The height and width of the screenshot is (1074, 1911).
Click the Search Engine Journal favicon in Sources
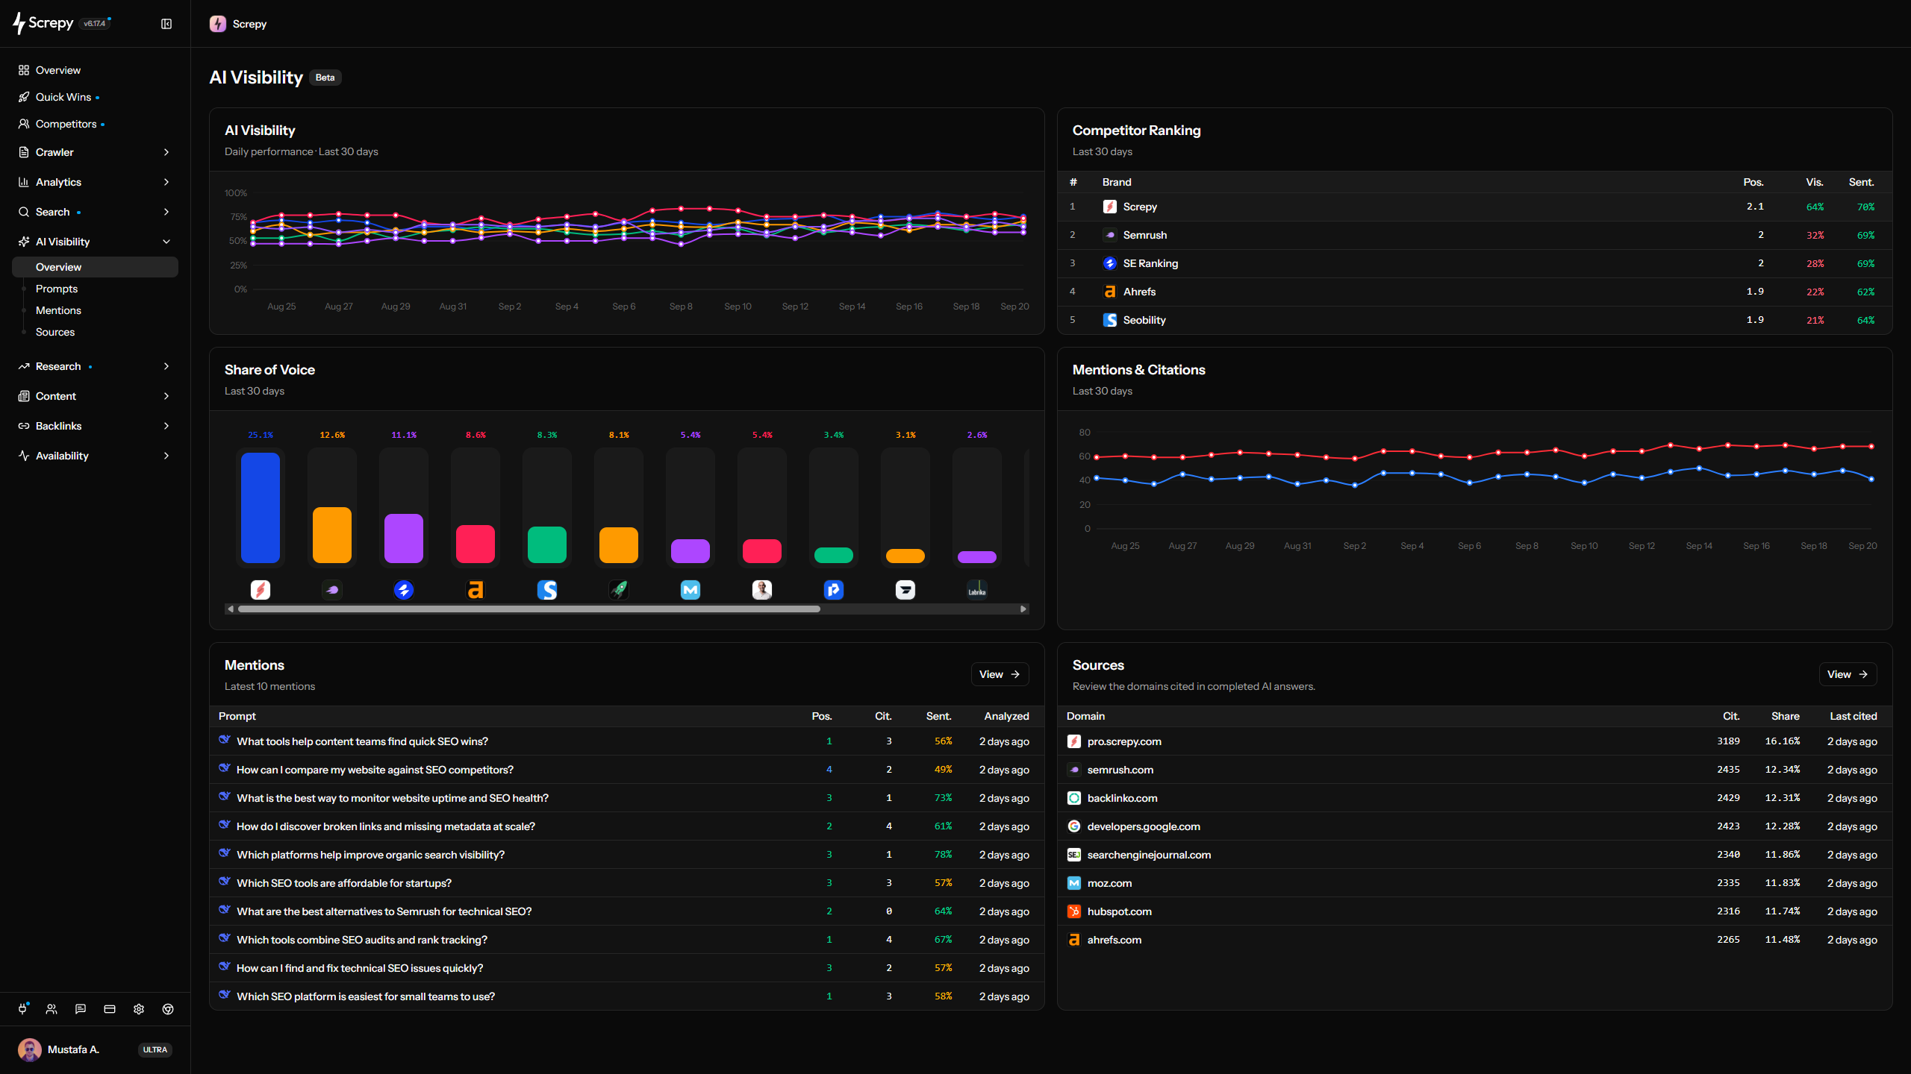point(1074,855)
